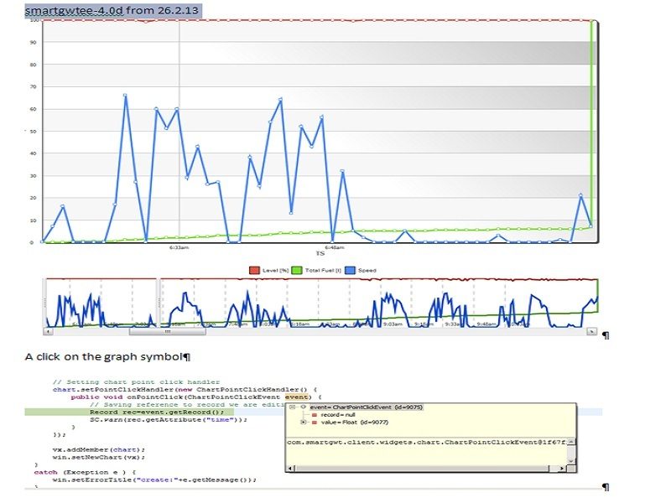Expand the value= Float tree node
Image resolution: width=671 pixels, height=503 pixels.
(302, 423)
